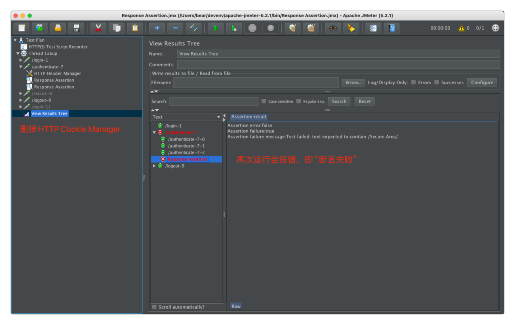Select View Results Tree in test plan

tap(49, 113)
